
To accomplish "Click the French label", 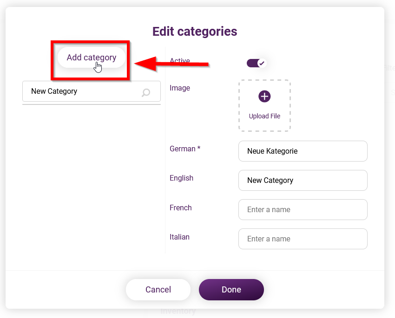I will [181, 208].
